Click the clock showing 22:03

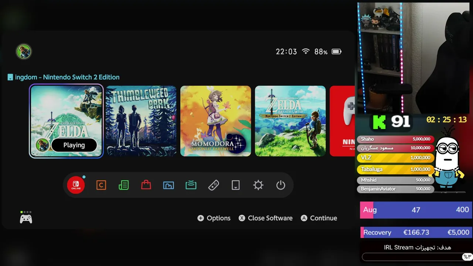286,52
